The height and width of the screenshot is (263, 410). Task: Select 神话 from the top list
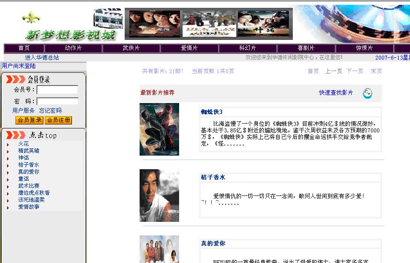pyautogui.click(x=24, y=158)
